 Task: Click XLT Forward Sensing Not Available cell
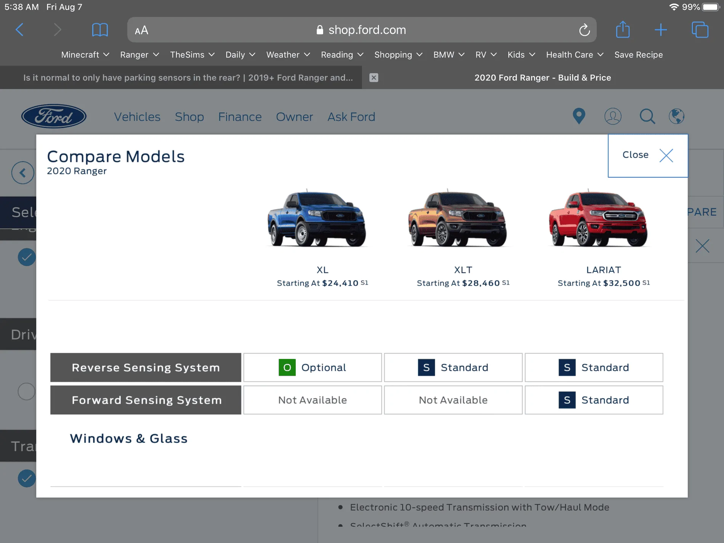453,400
